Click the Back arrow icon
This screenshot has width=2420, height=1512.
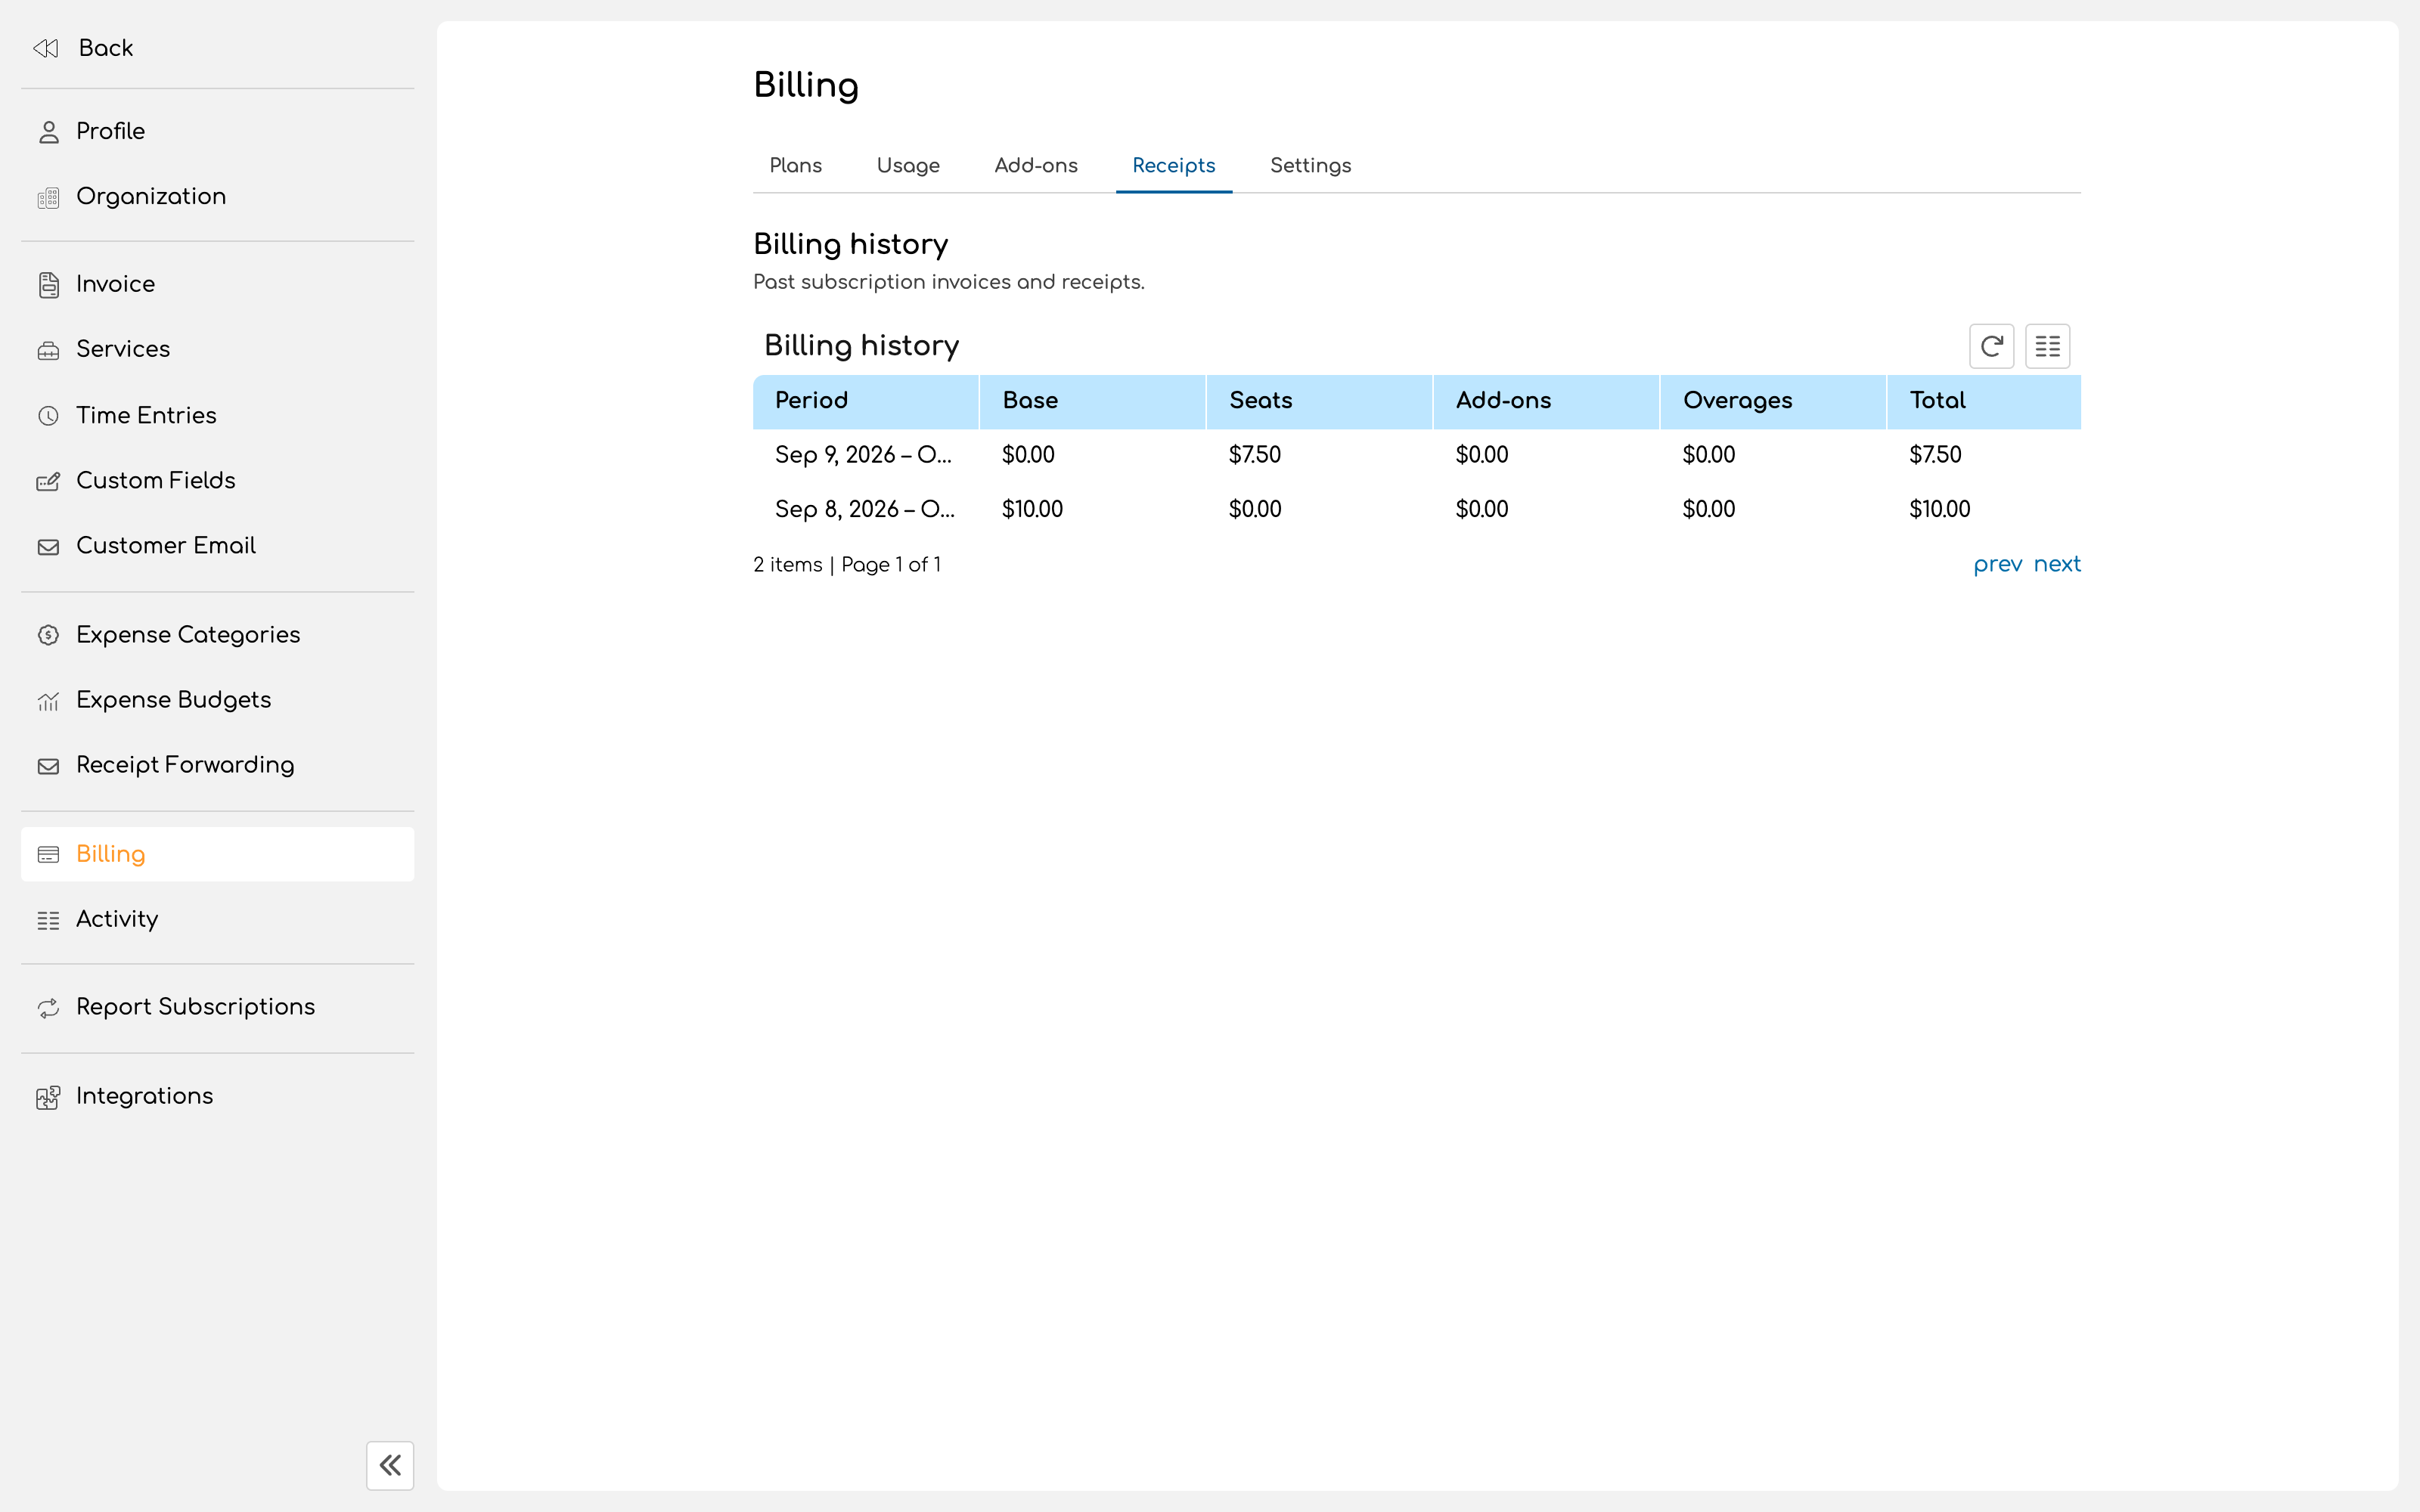pyautogui.click(x=46, y=48)
